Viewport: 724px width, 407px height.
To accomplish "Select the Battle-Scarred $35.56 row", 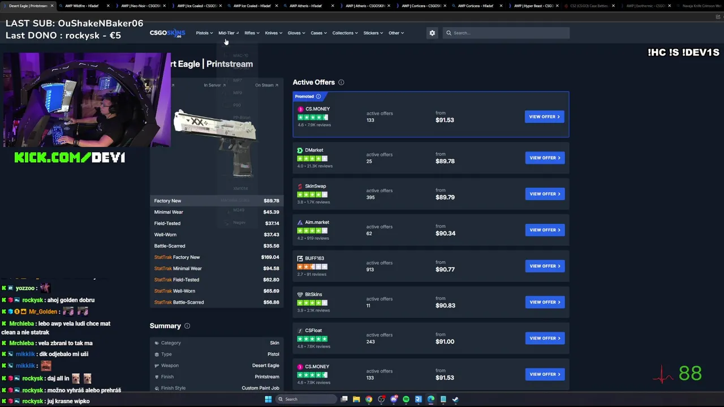I will click(x=217, y=246).
